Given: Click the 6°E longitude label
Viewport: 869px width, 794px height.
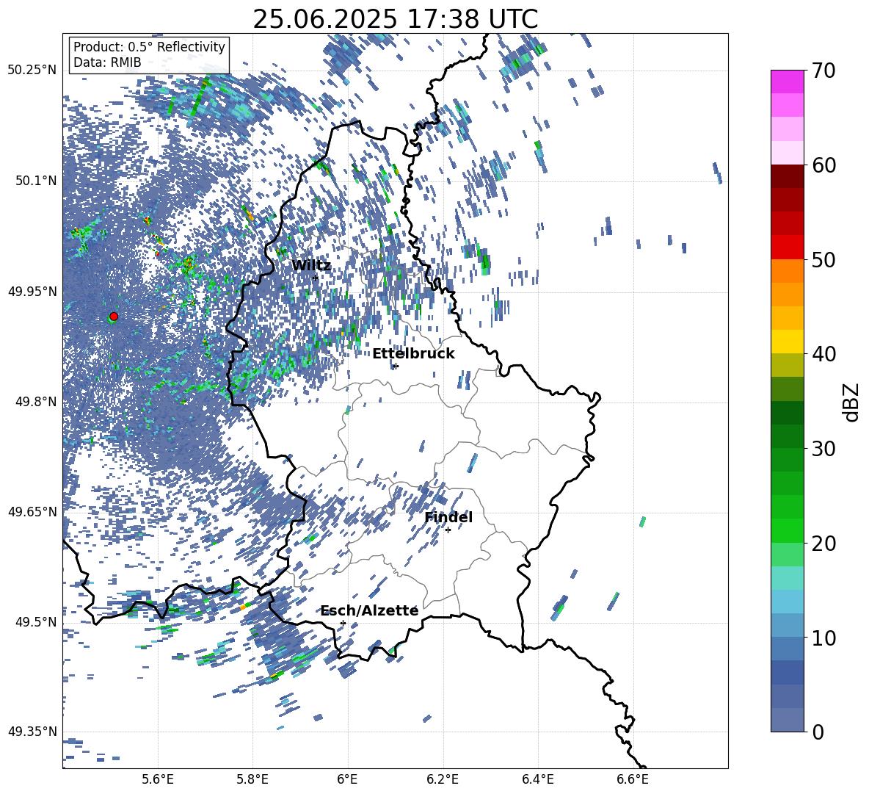Looking at the screenshot, I should click(x=347, y=779).
